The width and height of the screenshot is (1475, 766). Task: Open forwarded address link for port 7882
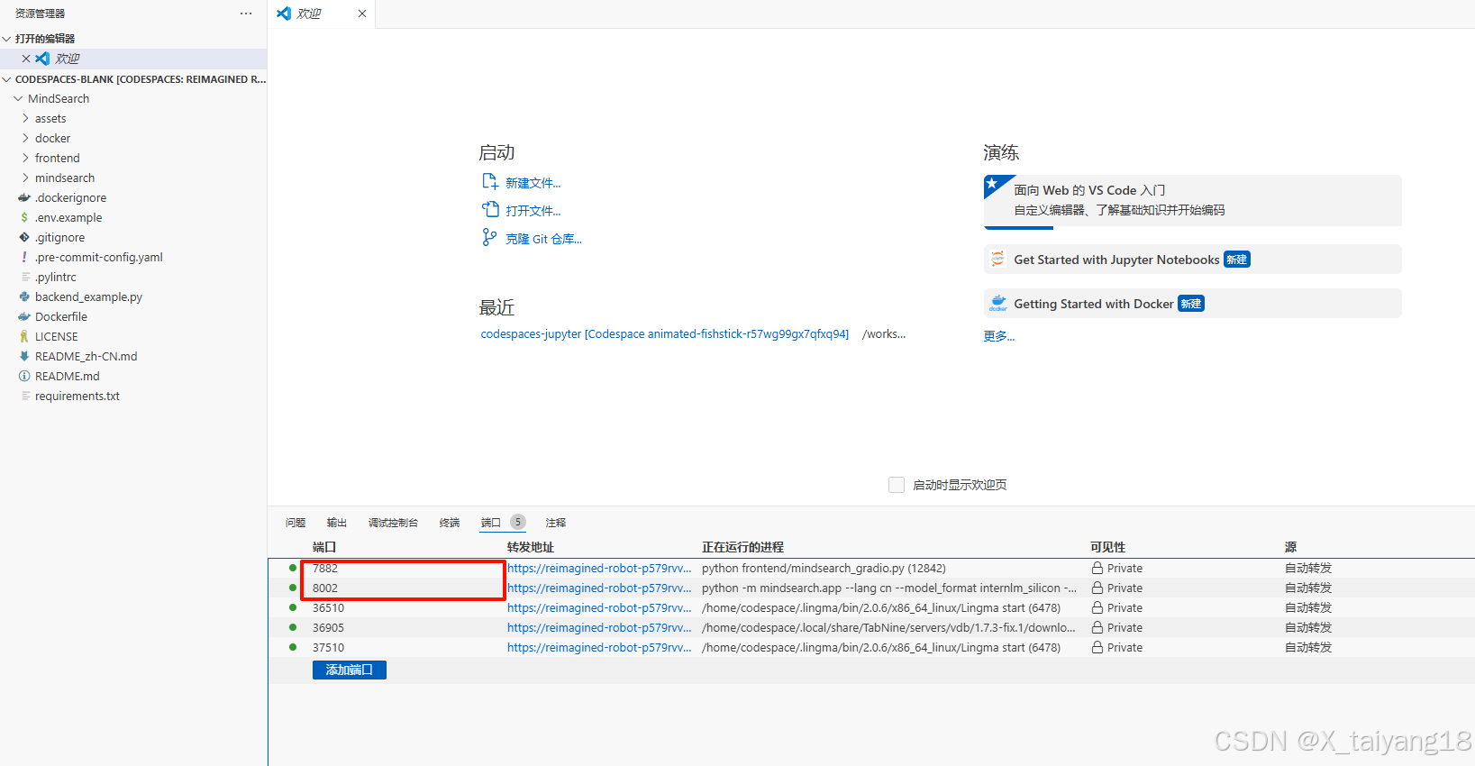(599, 569)
